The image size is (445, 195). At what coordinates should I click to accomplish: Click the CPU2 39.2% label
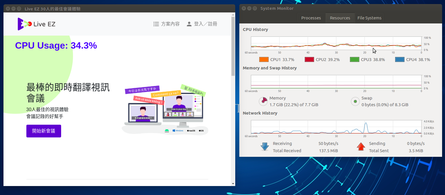pos(328,60)
